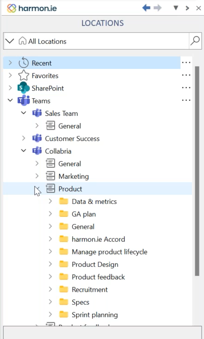The width and height of the screenshot is (204, 339).
Task: Click the harmon.ie logo icon
Action: pyautogui.click(x=11, y=8)
